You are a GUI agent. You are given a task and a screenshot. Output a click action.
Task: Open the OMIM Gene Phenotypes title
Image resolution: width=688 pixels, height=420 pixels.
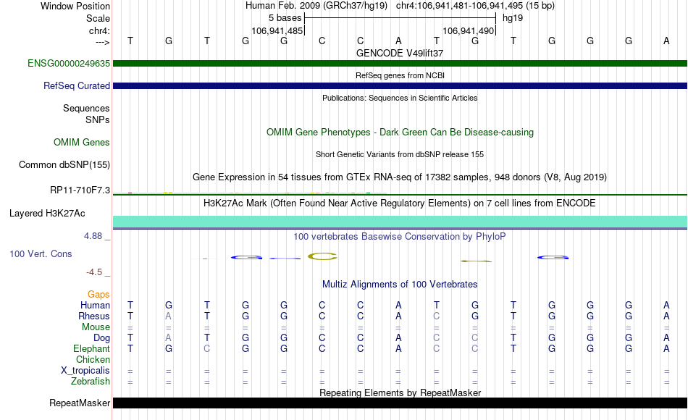tap(400, 132)
